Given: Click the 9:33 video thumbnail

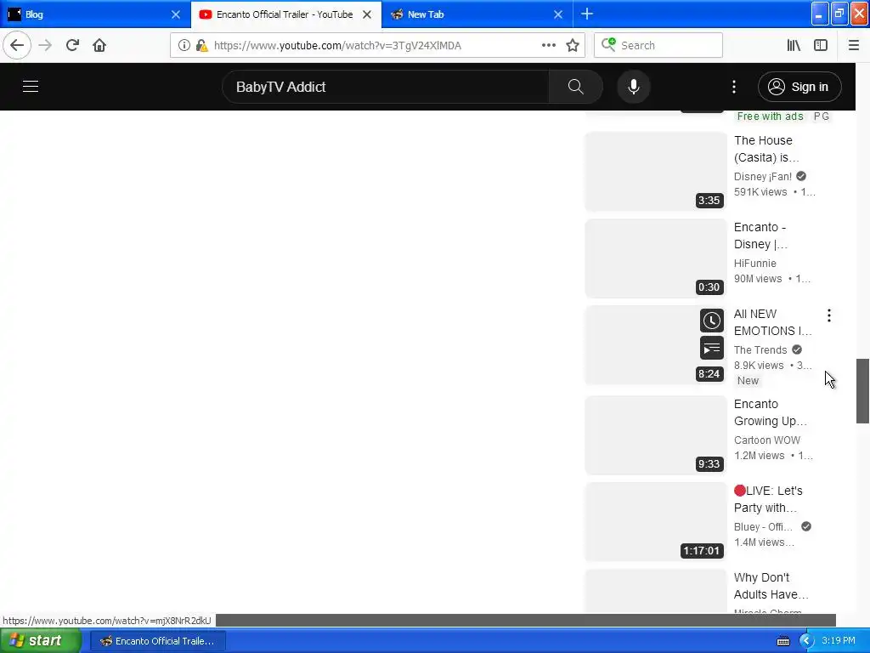Looking at the screenshot, I should (656, 435).
